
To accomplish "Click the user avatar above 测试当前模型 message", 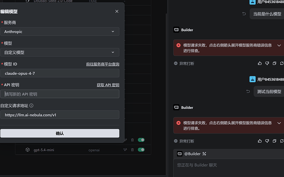I will (x=252, y=79).
